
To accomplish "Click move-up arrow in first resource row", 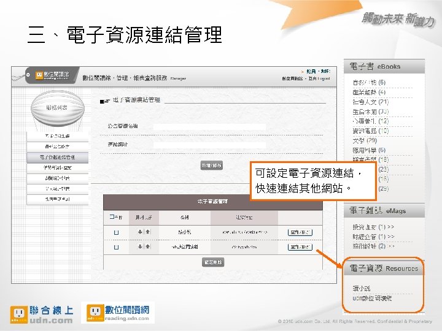I will point(148,232).
